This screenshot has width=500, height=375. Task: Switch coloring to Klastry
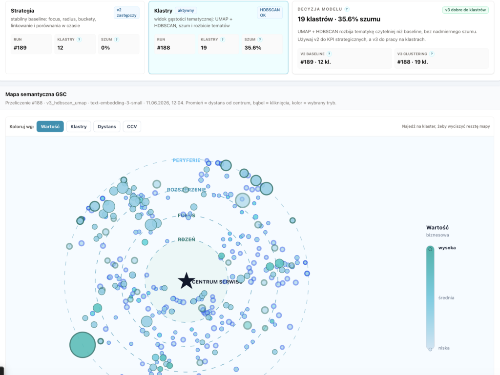point(79,126)
